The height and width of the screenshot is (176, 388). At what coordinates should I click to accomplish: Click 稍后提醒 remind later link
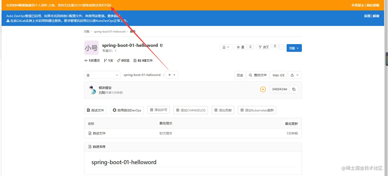[x=373, y=5]
